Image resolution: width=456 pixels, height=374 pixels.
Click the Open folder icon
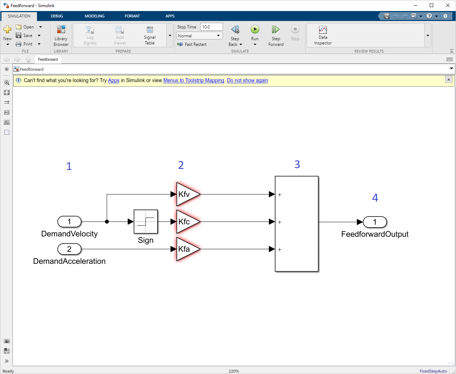pos(19,27)
